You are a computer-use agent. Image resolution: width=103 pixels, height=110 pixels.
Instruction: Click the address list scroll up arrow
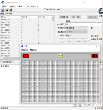click(x=53, y=17)
